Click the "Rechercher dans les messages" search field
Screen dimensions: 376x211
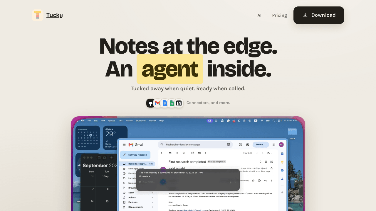[195, 144]
